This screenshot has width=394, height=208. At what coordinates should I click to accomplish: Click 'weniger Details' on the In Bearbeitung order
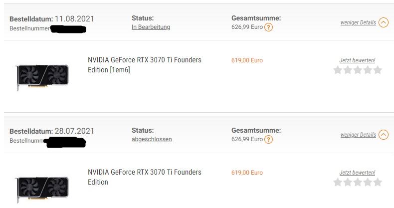[358, 22]
